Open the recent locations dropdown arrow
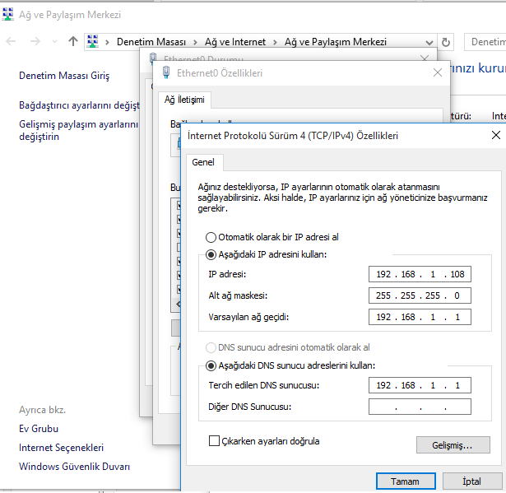506x493 pixels. coord(55,41)
